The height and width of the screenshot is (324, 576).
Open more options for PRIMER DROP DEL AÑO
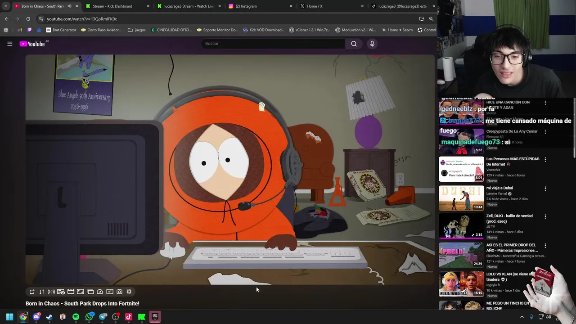(x=545, y=246)
